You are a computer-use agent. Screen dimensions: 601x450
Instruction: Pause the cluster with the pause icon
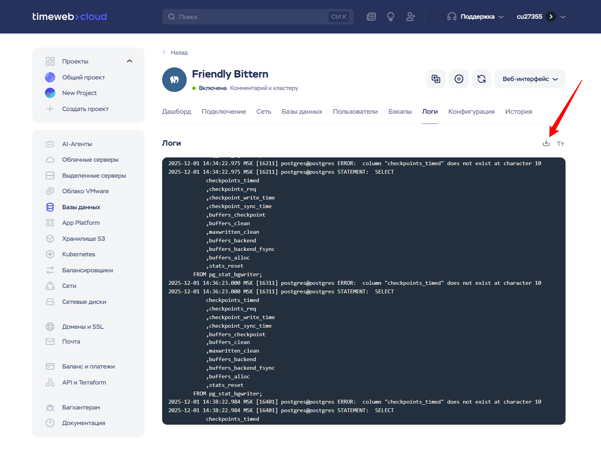coord(459,79)
